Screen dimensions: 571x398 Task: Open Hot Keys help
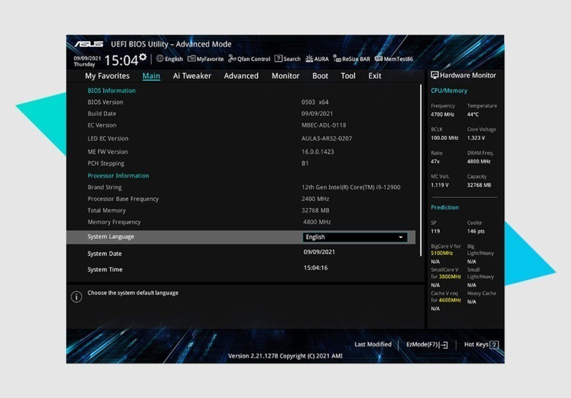pyautogui.click(x=481, y=344)
